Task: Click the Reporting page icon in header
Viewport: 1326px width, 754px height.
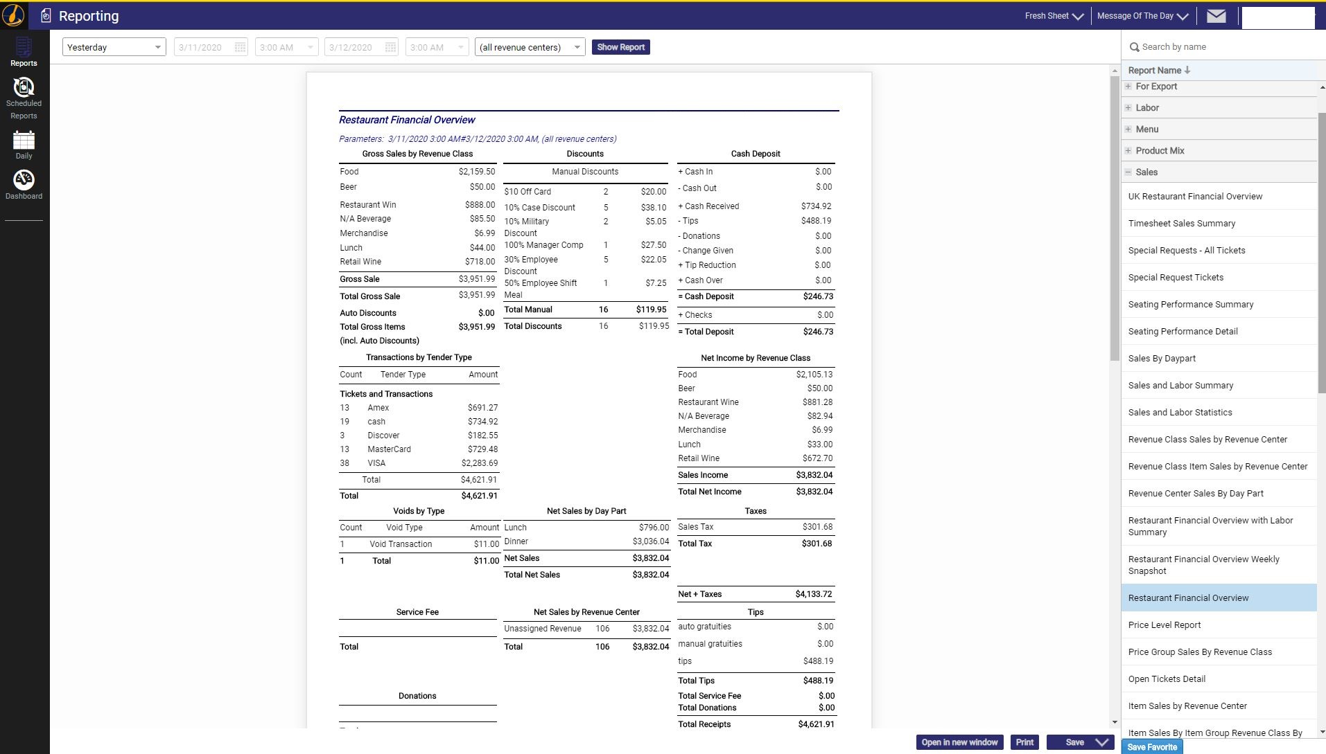Action: point(46,16)
